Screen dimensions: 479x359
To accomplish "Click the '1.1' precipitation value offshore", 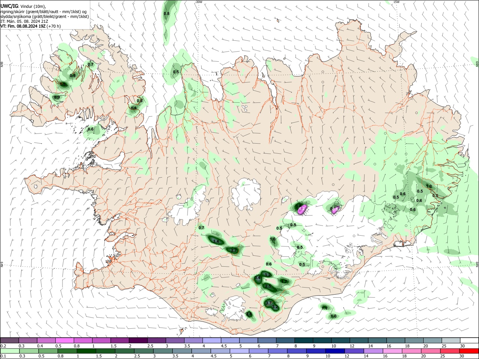I will [324, 308].
